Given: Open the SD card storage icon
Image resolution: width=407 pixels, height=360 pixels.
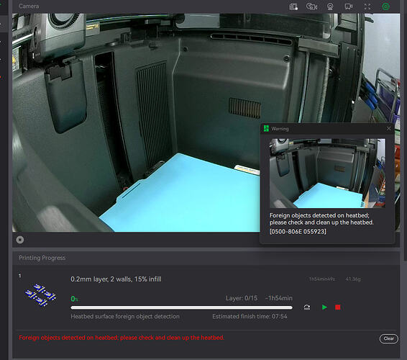Looking at the screenshot, I should [x=293, y=6].
